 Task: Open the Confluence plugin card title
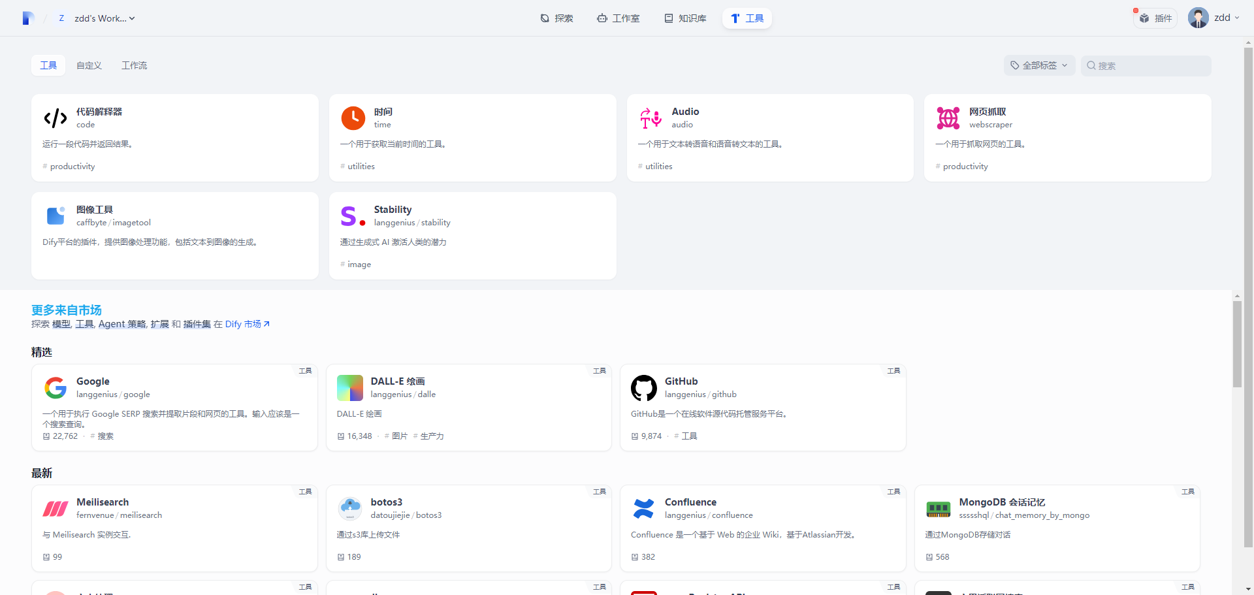pyautogui.click(x=690, y=502)
